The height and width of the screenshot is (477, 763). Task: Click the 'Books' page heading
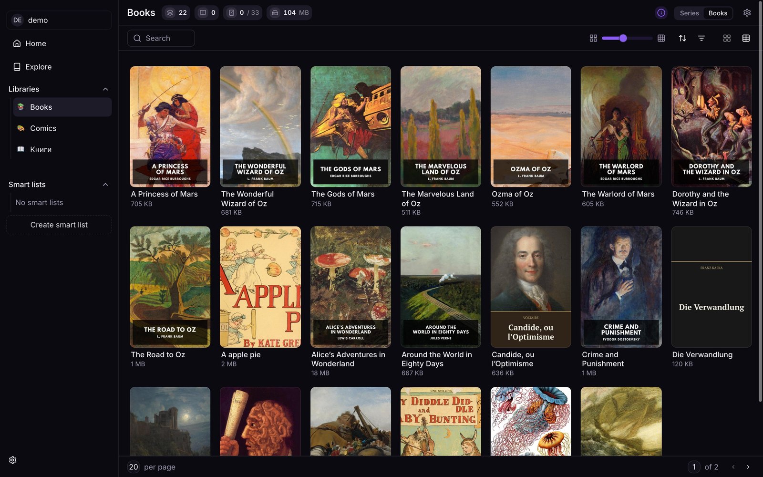141,13
